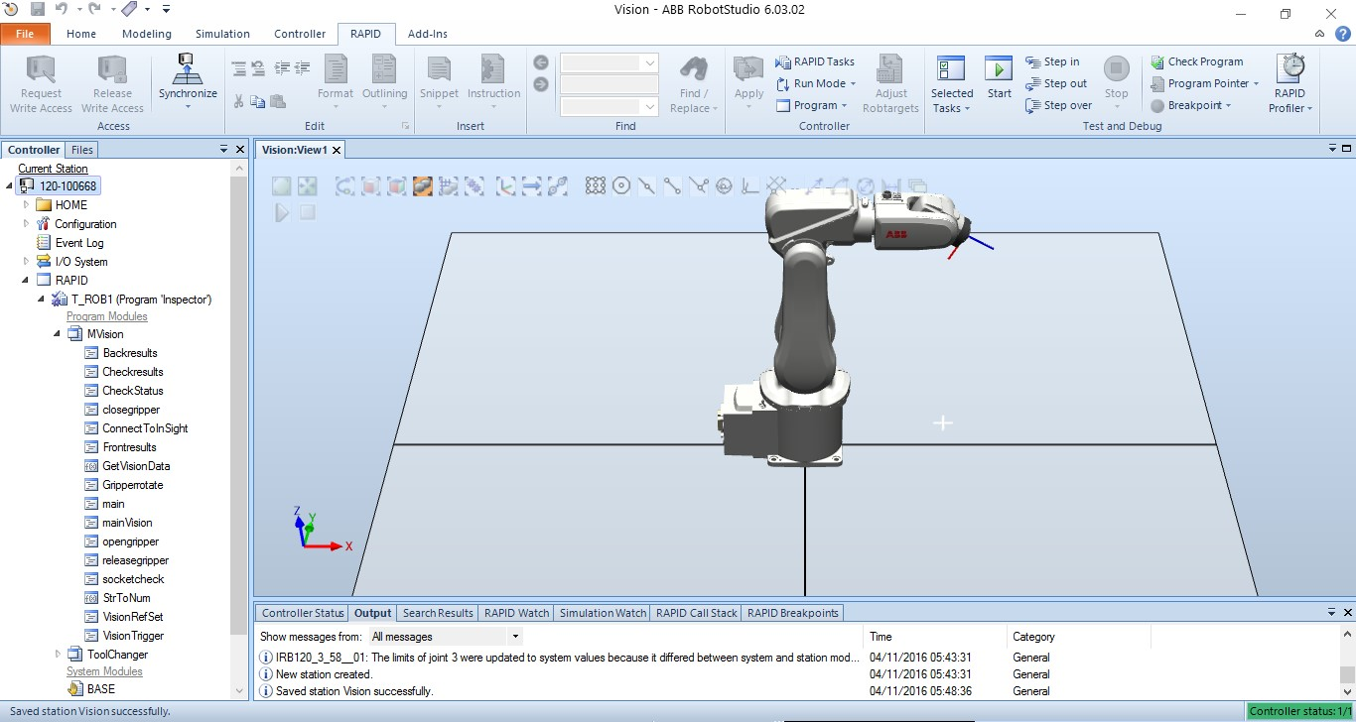Click the View Center icon next to View All
Image resolution: width=1356 pixels, height=722 pixels.
click(x=307, y=185)
